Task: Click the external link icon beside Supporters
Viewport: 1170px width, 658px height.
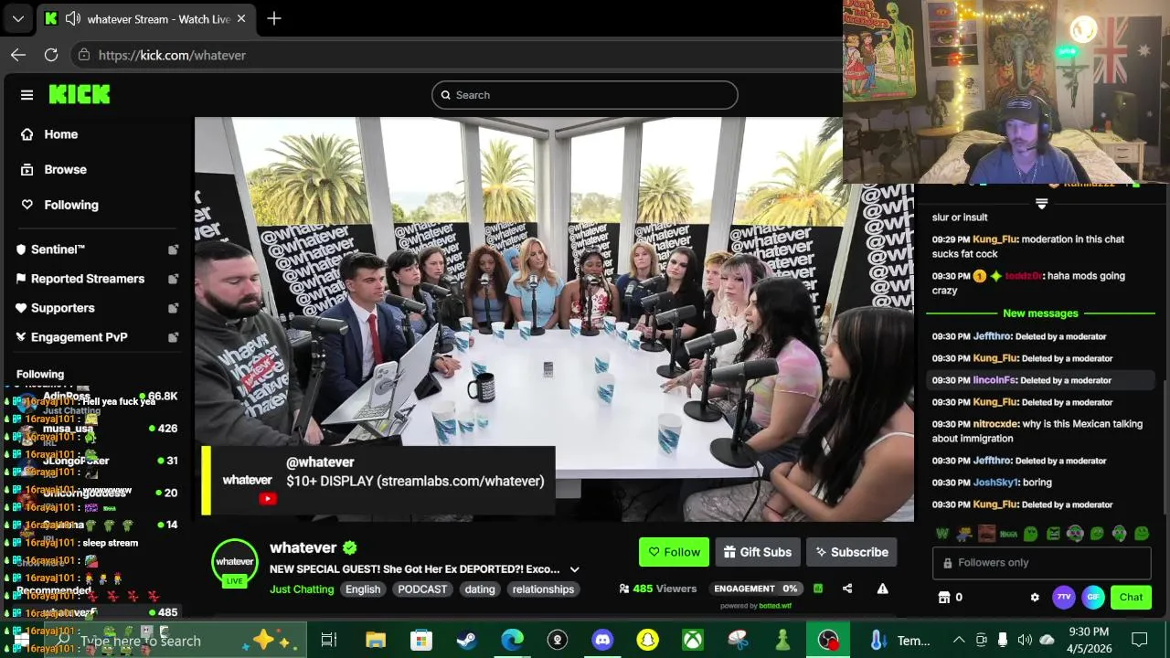Action: coord(173,308)
